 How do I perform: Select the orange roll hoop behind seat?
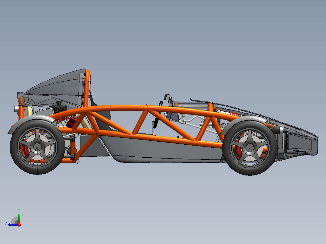[87, 88]
